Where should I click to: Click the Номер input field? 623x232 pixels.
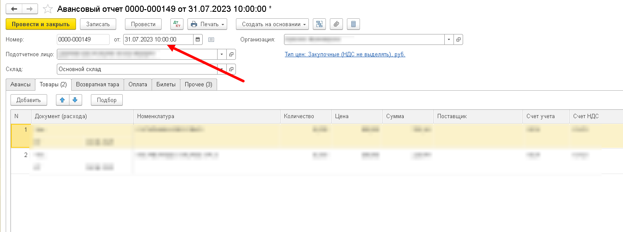[83, 39]
